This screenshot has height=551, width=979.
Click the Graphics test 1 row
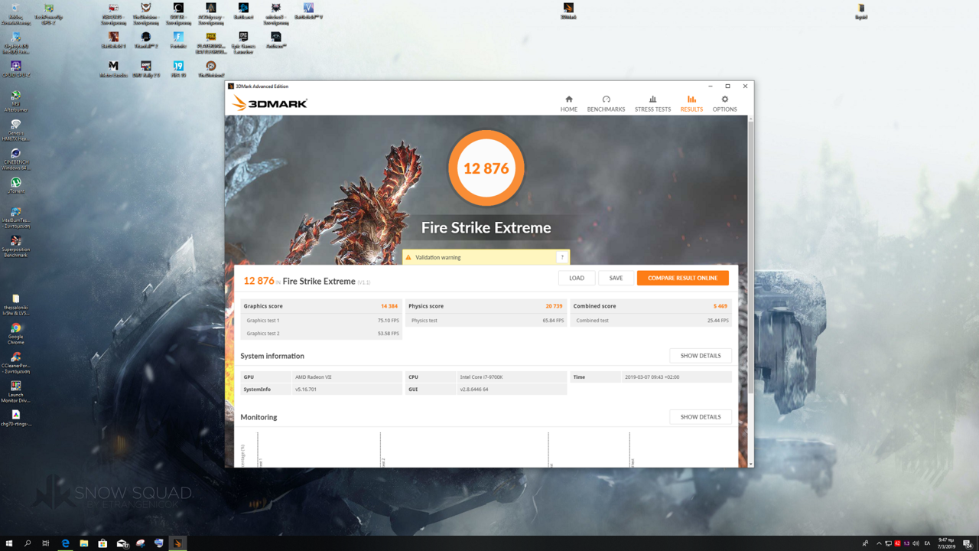pyautogui.click(x=321, y=321)
